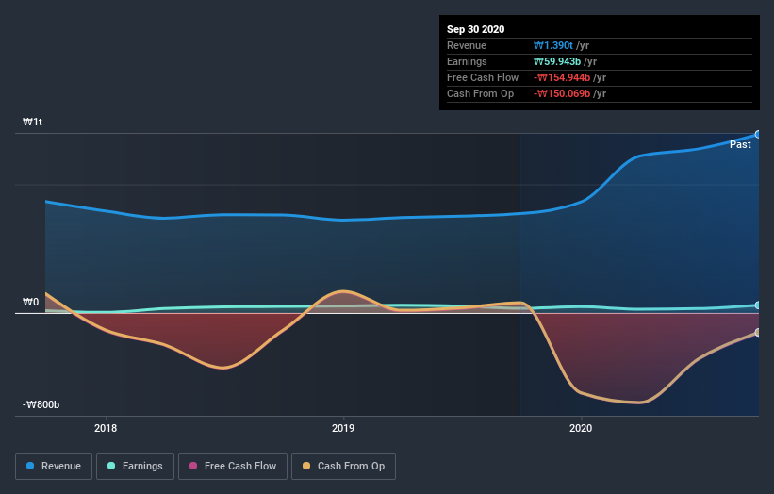Toggle the Earnings series legend button
This screenshot has height=494, width=774.
click(135, 467)
